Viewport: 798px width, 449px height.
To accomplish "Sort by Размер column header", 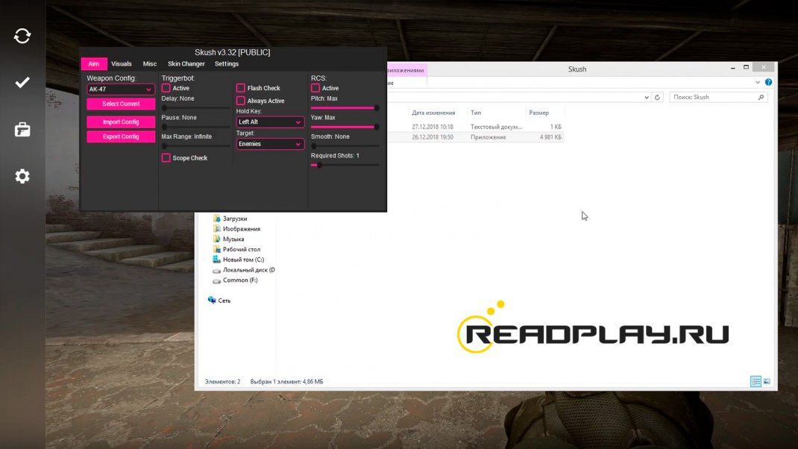I will [539, 113].
